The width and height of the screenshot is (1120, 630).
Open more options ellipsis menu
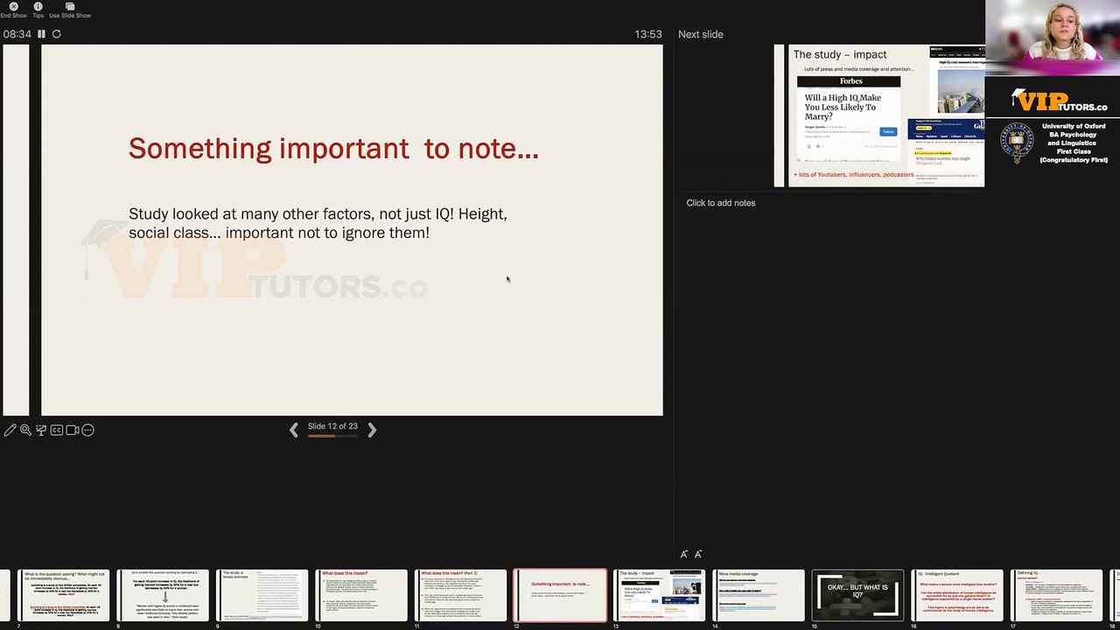tap(87, 430)
